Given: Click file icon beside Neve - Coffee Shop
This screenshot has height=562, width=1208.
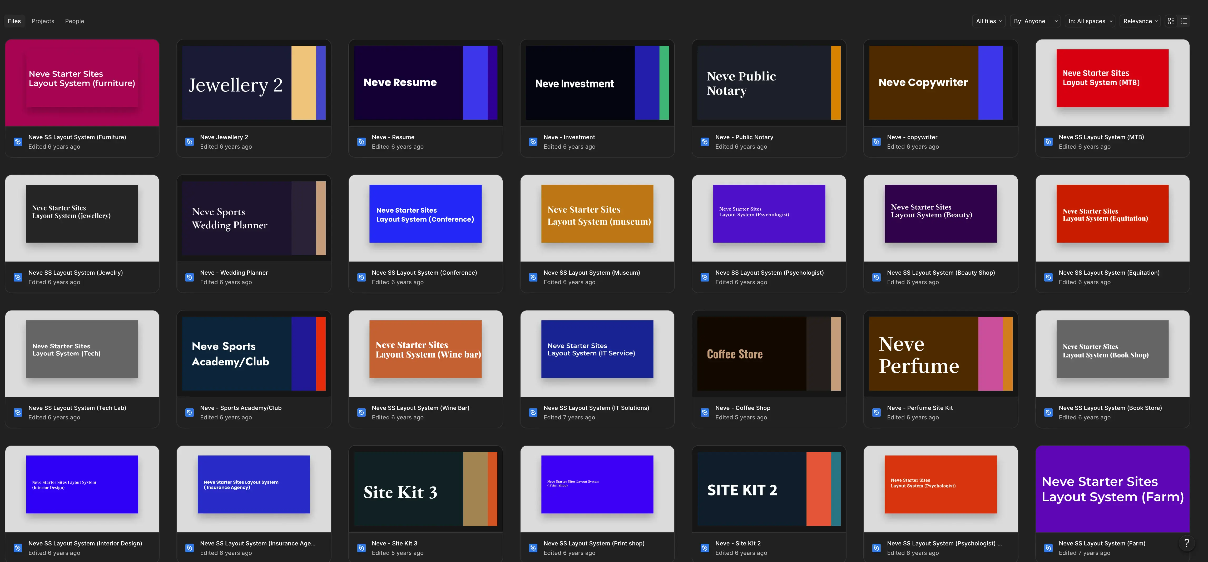Looking at the screenshot, I should [x=704, y=413].
